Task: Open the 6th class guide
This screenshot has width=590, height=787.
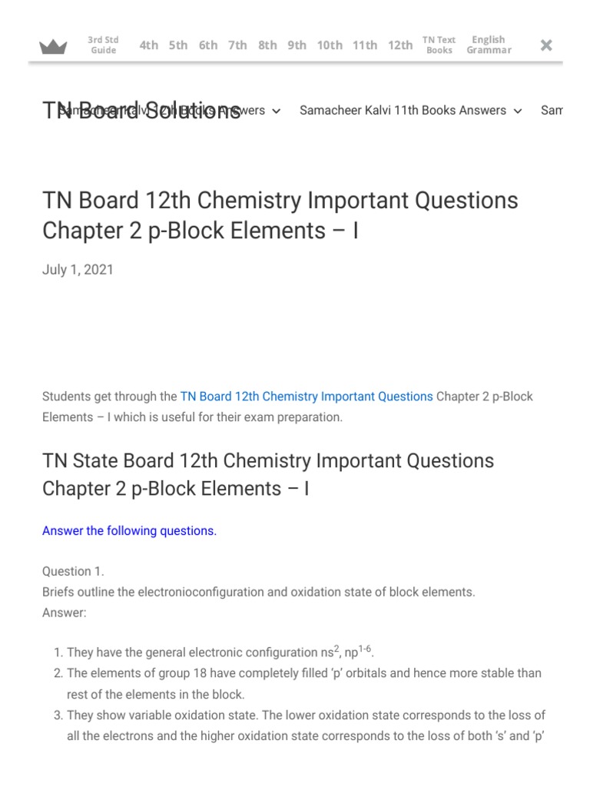Action: pyautogui.click(x=208, y=45)
